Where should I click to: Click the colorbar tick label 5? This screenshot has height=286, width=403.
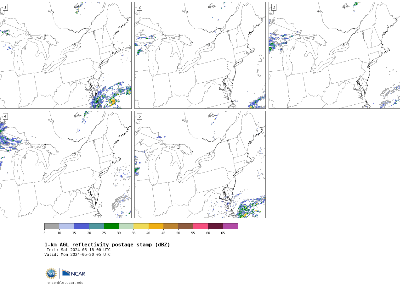(x=44, y=233)
